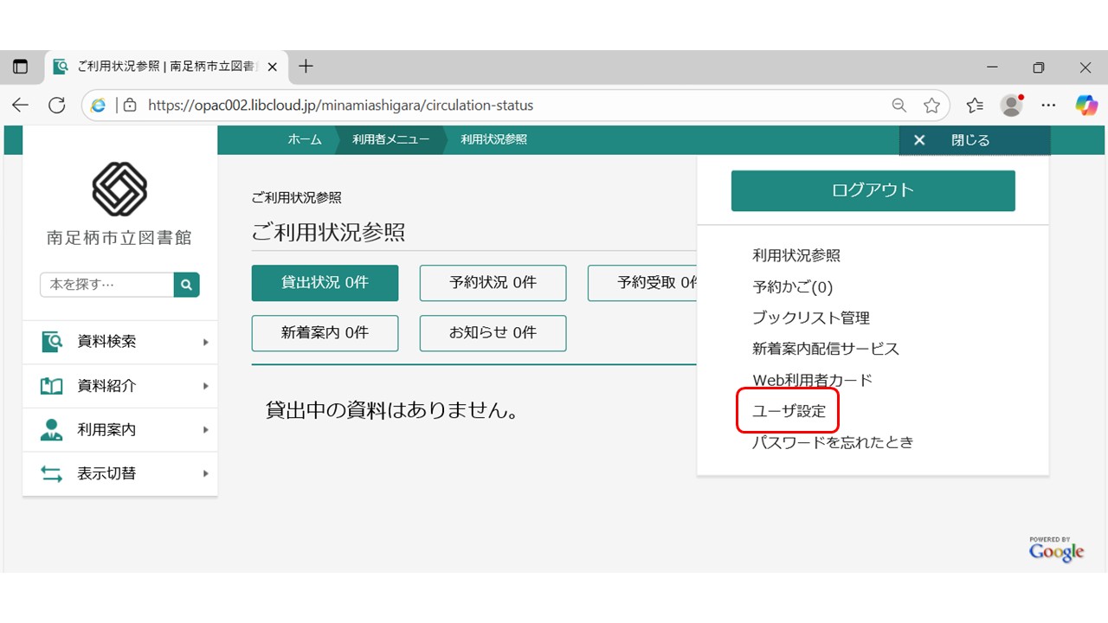Click the search magnifier button beside 本を探す
The width and height of the screenshot is (1108, 623).
point(186,285)
